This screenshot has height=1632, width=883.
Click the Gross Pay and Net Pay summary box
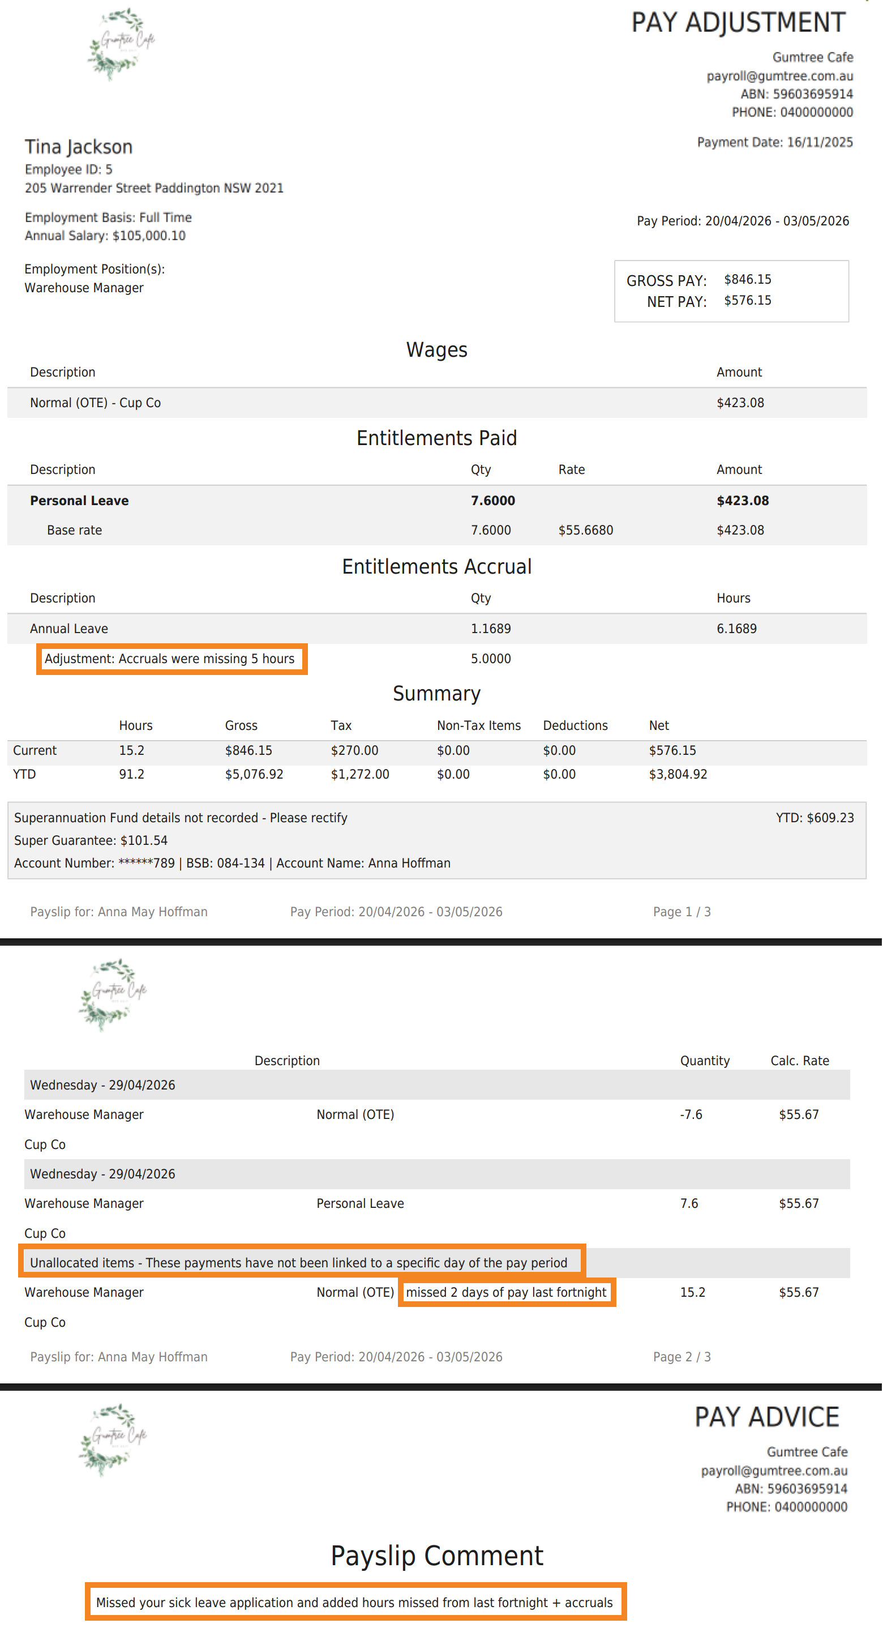[732, 291]
